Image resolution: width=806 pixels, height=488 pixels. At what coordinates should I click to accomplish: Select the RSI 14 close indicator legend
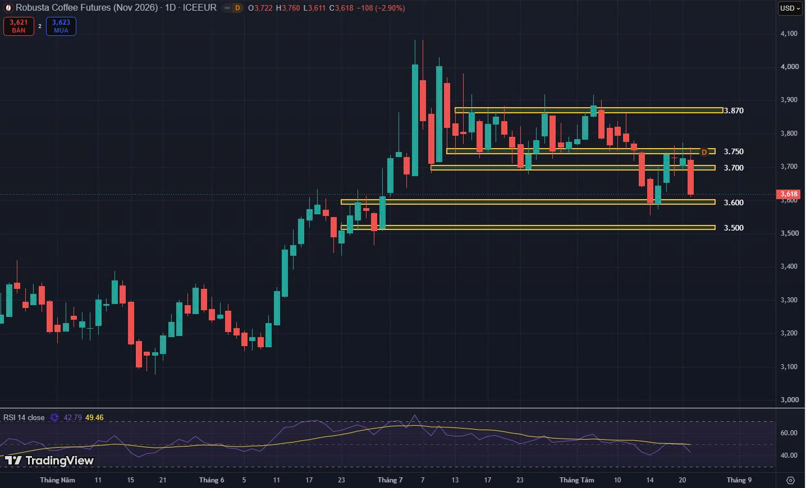[24, 417]
